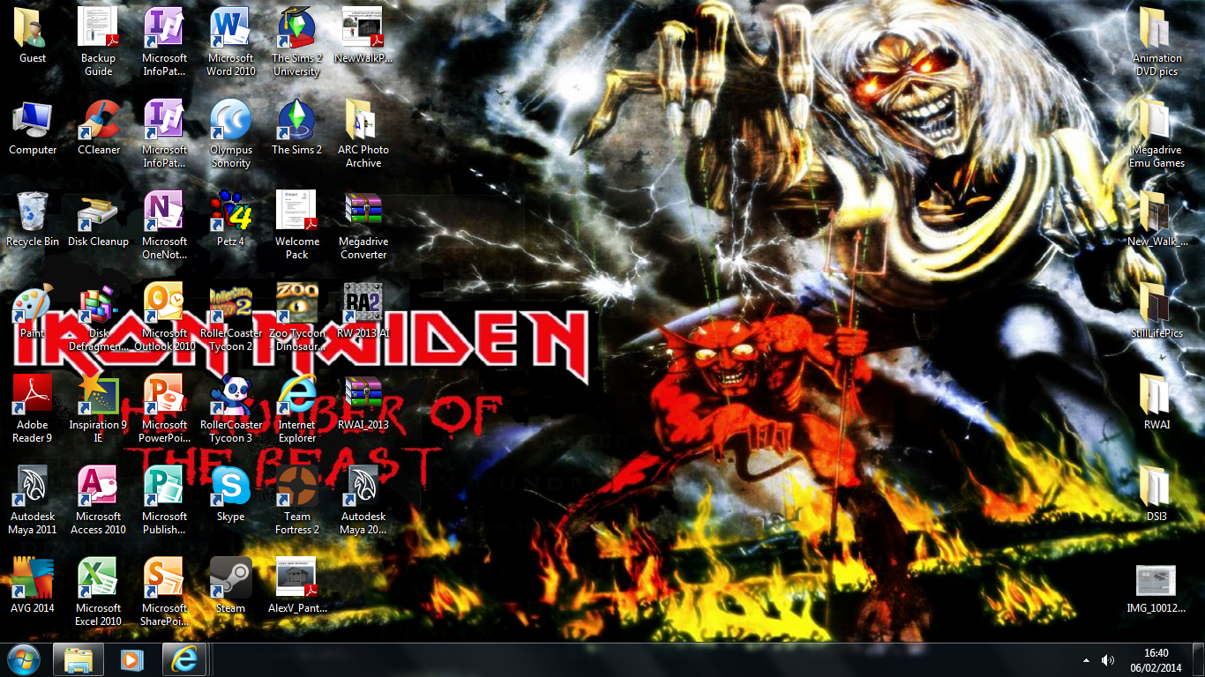Launch Microsoft Publisher shortcut
This screenshot has height=677, width=1205.
click(165, 502)
